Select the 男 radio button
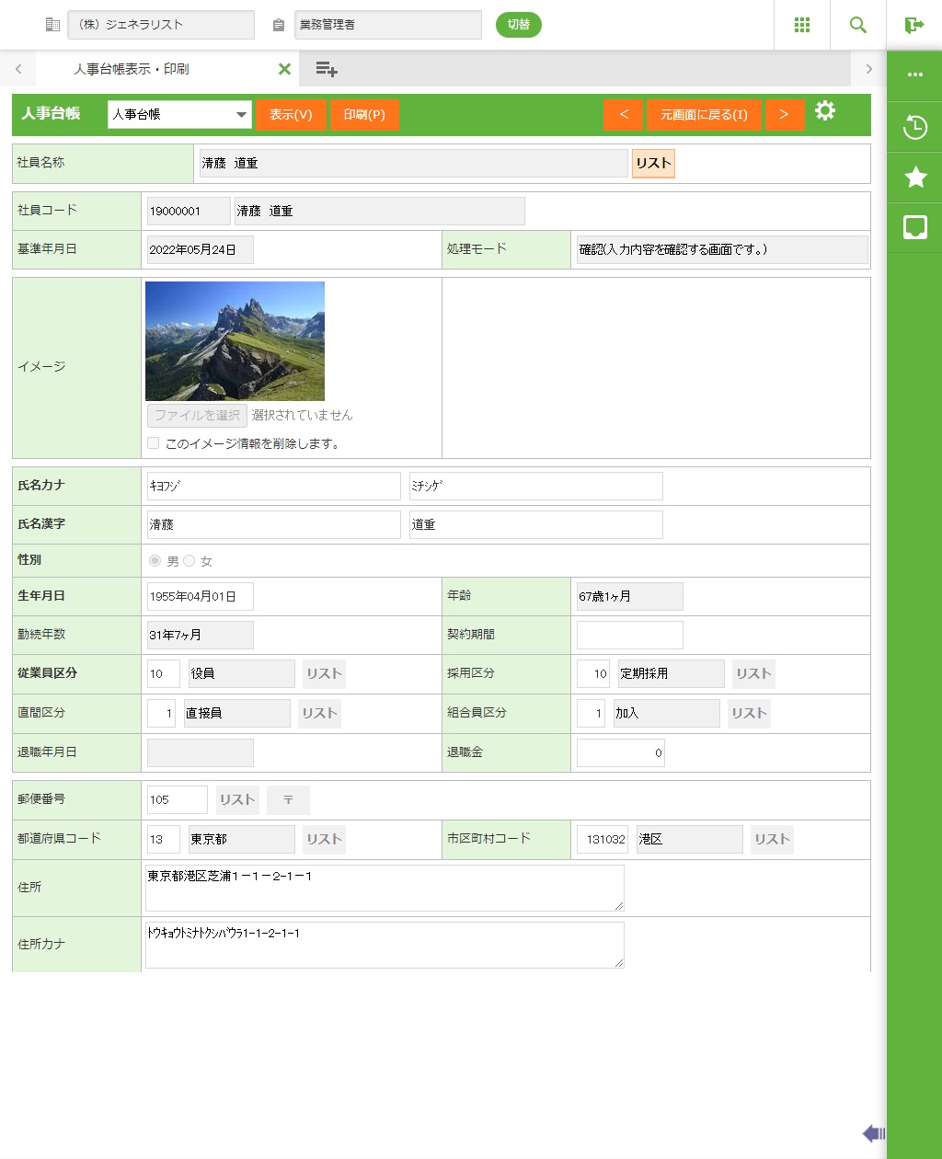 click(x=155, y=561)
